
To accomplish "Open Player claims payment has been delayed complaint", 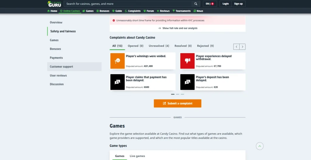I will coord(146,79).
